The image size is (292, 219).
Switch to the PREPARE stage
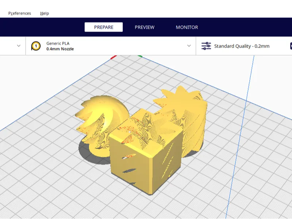click(x=104, y=27)
